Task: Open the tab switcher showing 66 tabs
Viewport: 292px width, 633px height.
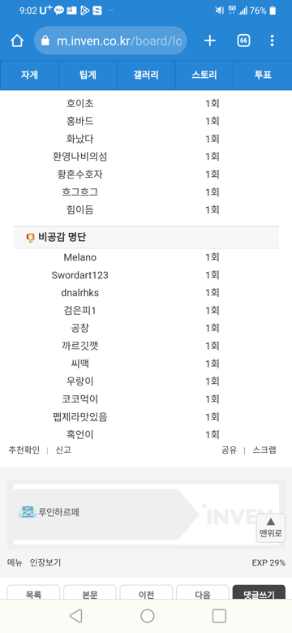Action: coord(243,41)
